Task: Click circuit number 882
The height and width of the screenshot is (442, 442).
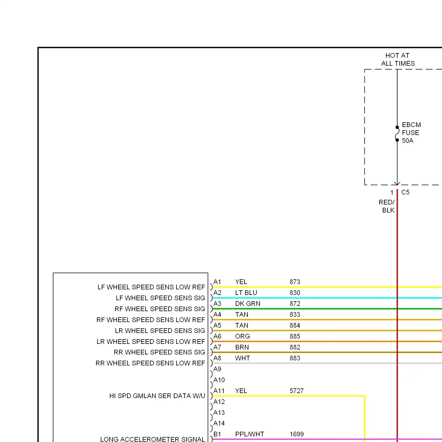Action: pos(295,347)
